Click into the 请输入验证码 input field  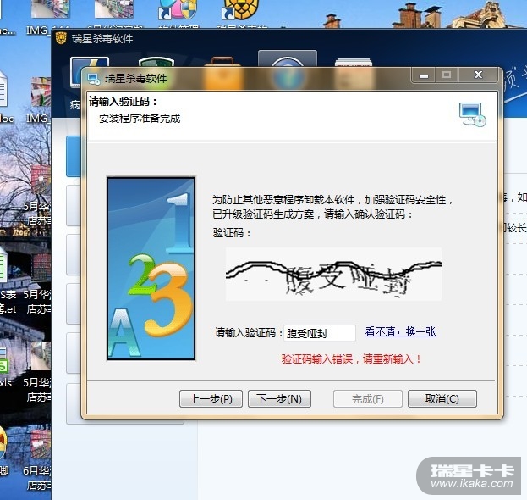(x=319, y=333)
